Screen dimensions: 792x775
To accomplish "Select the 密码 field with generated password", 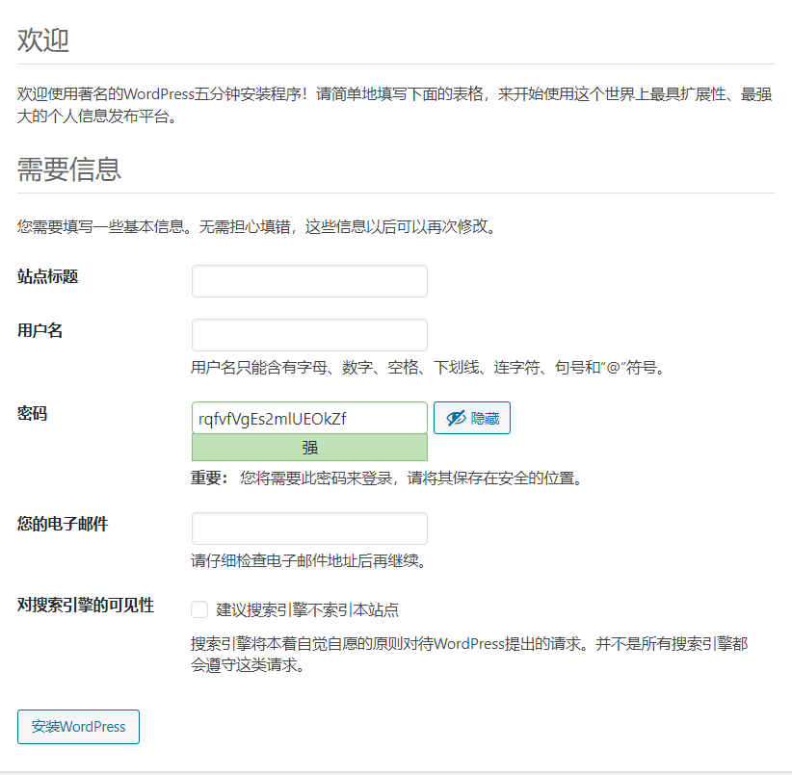I will click(x=309, y=418).
